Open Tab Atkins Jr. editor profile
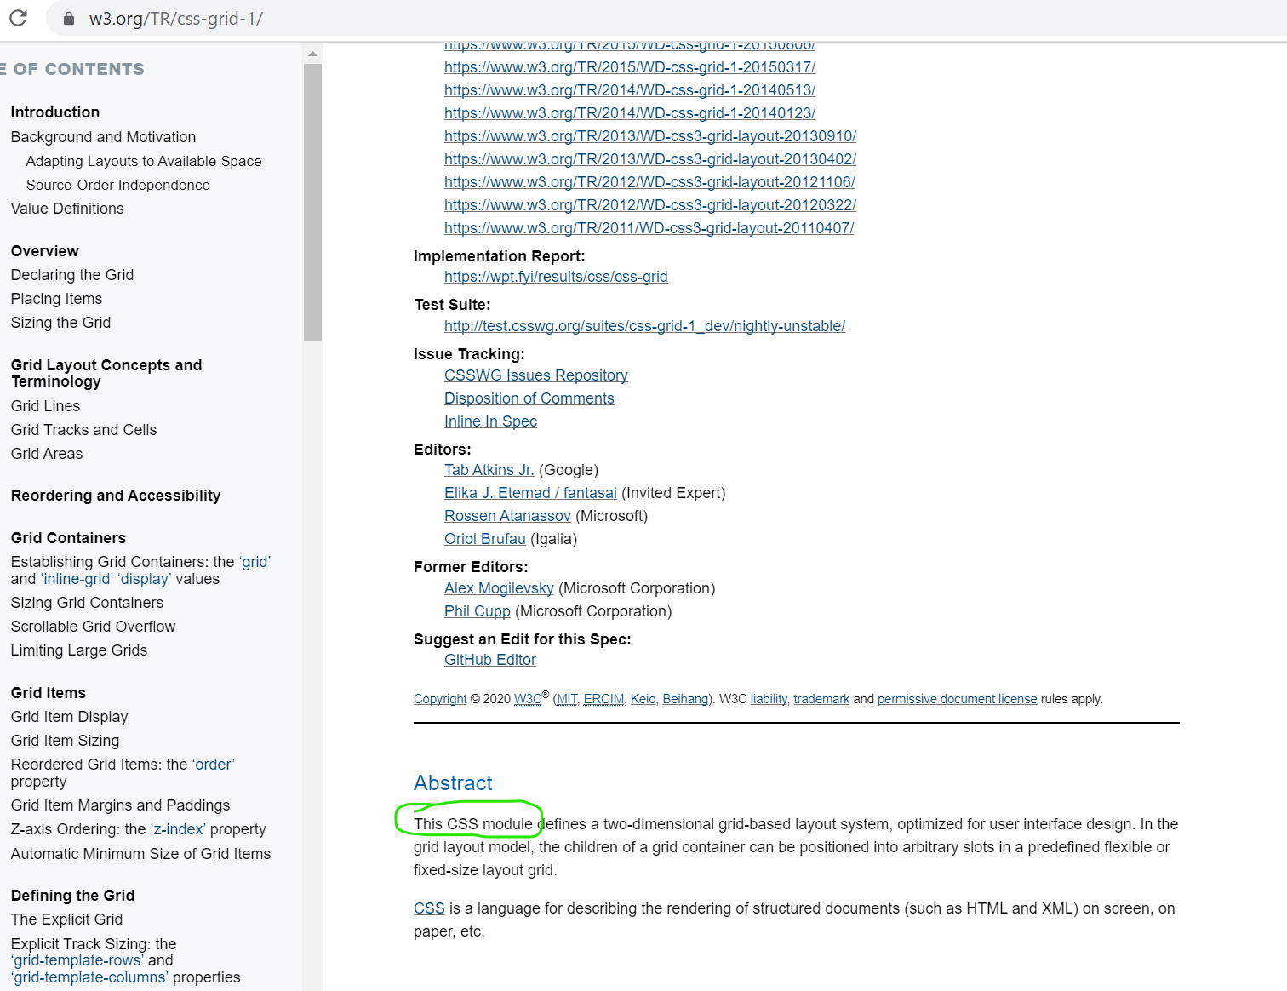Screen dimensions: 1287x991 click(x=489, y=469)
